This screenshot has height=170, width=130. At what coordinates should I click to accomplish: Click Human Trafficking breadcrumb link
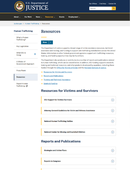(x=32, y=24)
